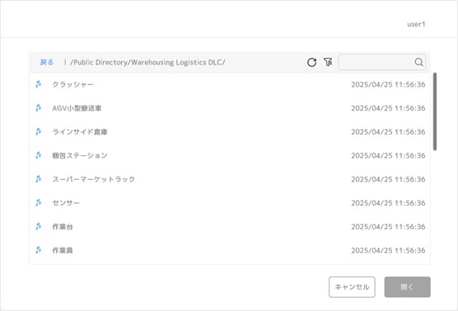Select the クラッシャー folder name
This screenshot has height=311, width=458.
click(72, 84)
